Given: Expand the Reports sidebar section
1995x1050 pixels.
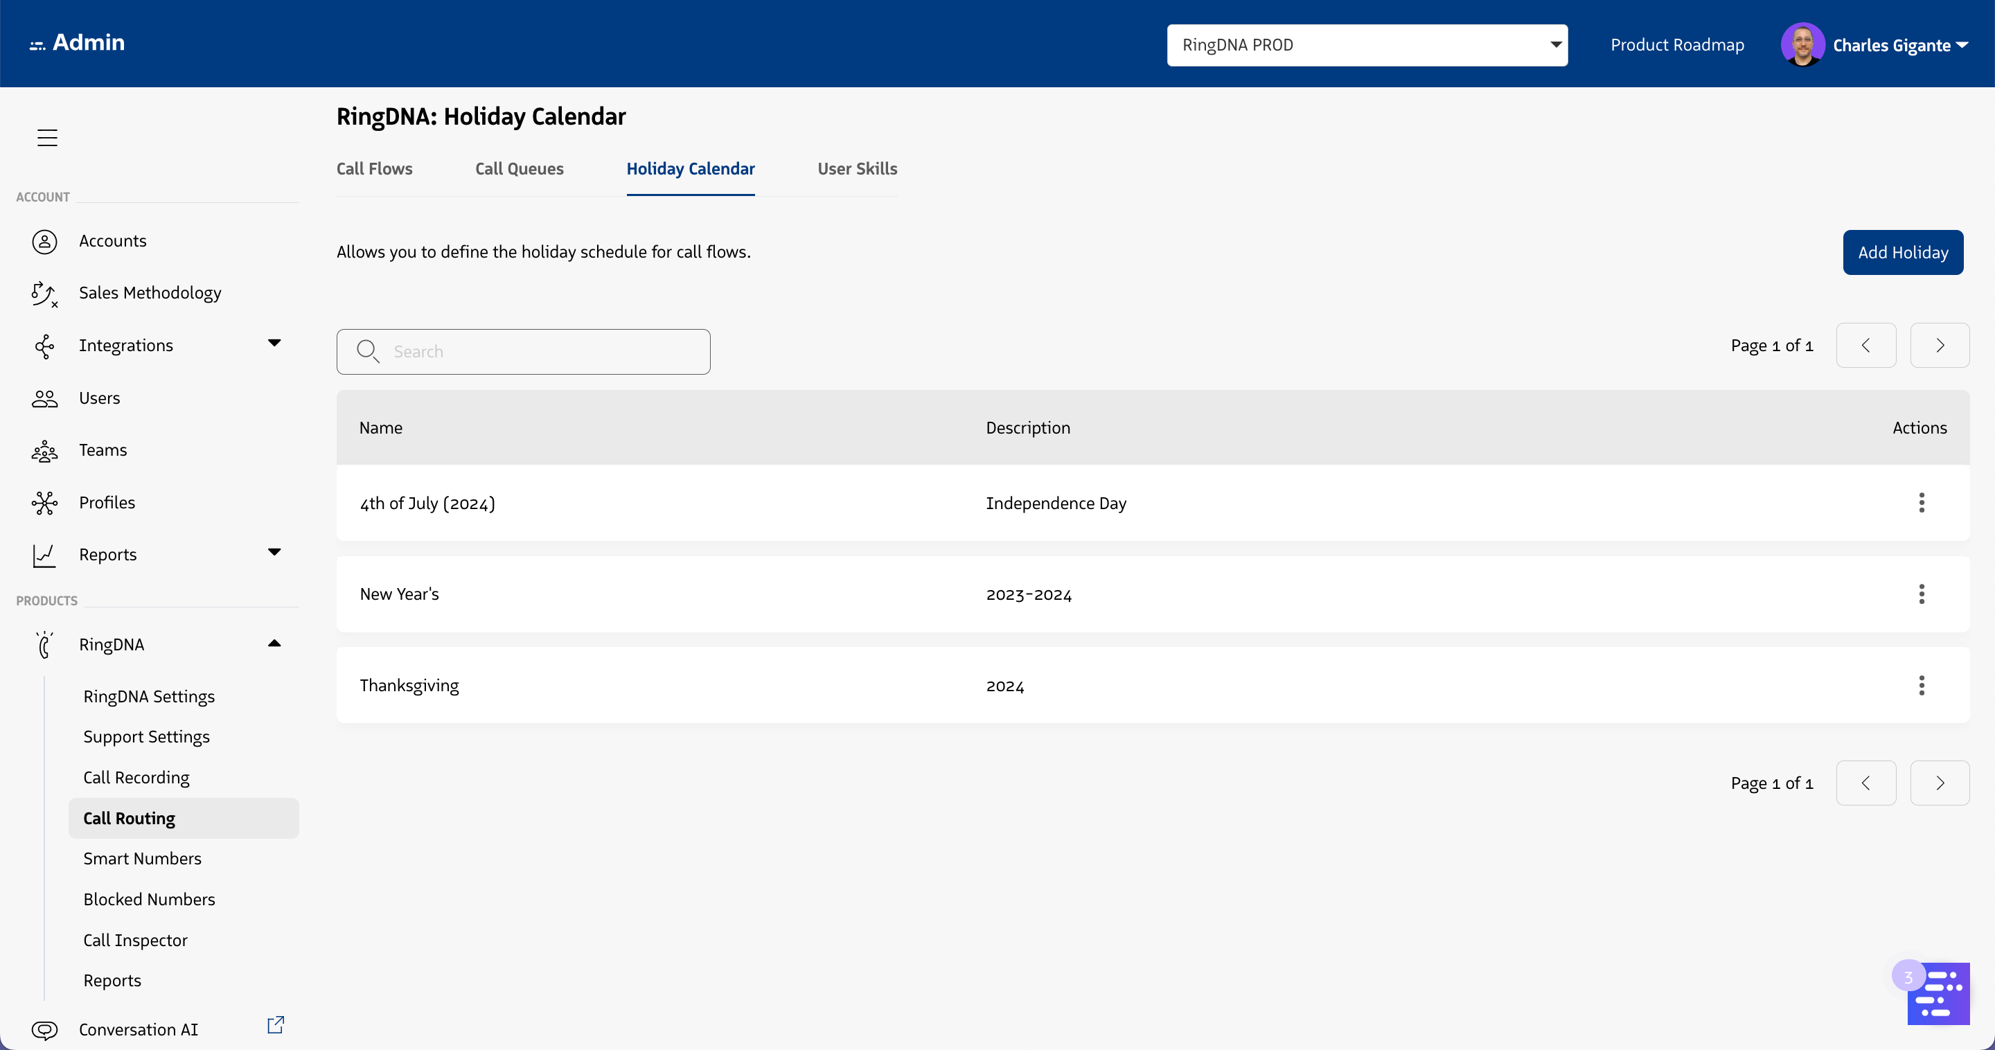Looking at the screenshot, I should (x=274, y=552).
